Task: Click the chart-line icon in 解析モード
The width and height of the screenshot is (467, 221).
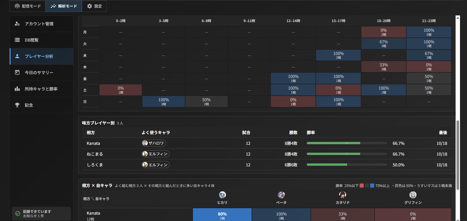Action: [x=53, y=6]
